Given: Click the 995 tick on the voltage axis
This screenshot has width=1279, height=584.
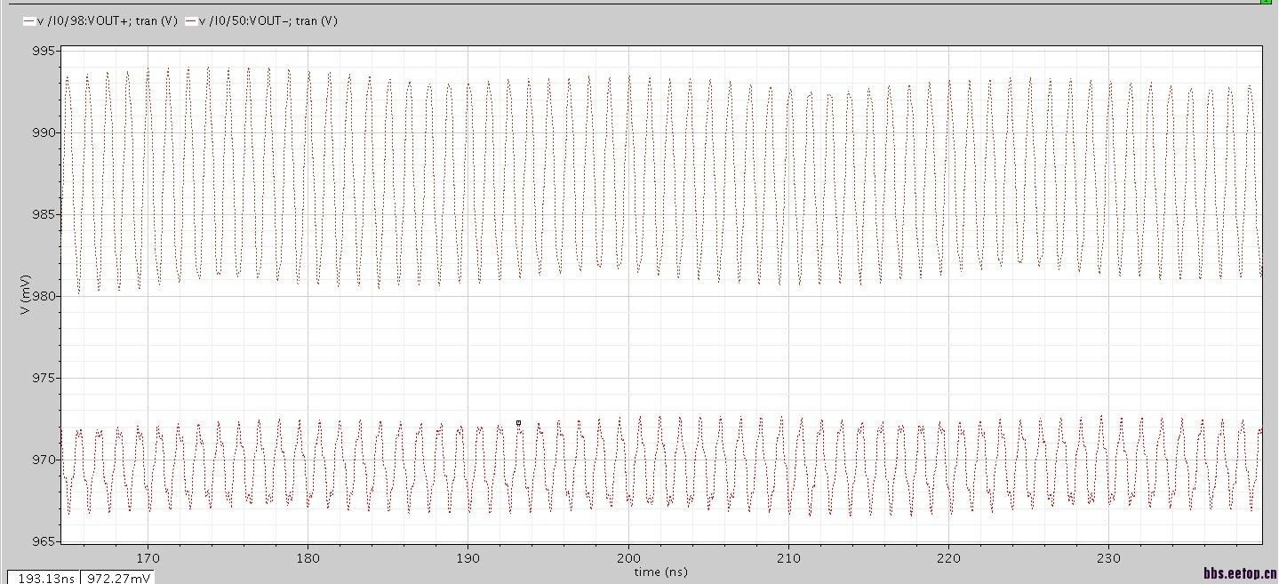Looking at the screenshot, I should click(x=45, y=52).
